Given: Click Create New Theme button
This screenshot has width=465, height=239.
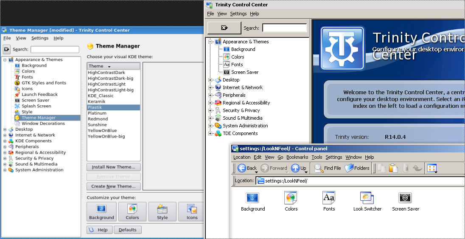Looking at the screenshot, I should (114, 186).
